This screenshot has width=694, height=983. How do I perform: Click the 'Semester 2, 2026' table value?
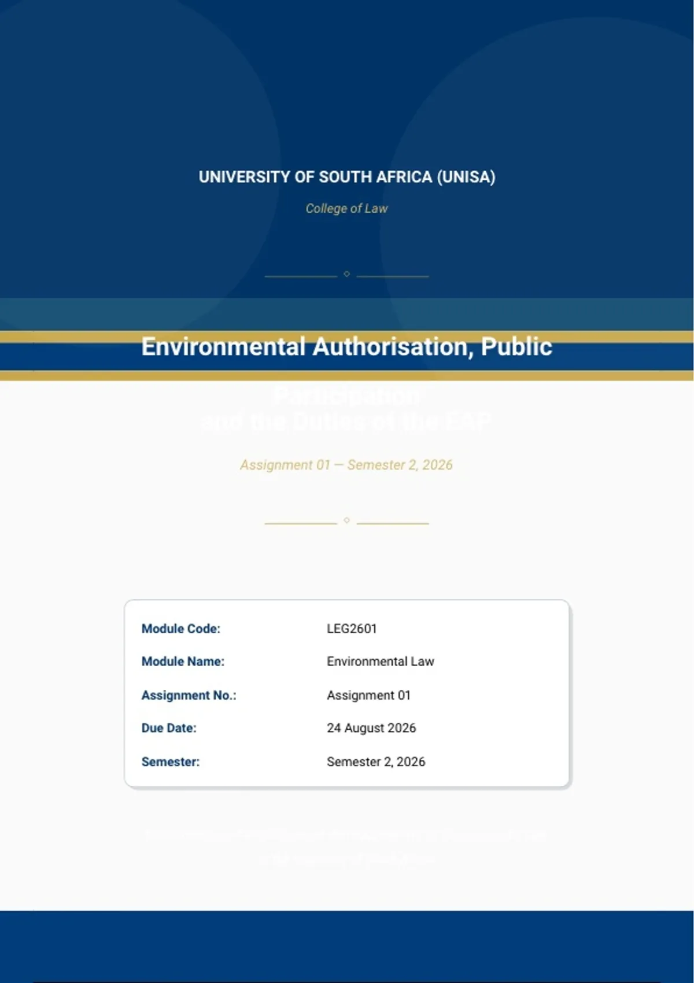[x=376, y=762]
